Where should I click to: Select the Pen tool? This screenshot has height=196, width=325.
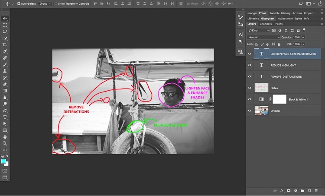pyautogui.click(x=5, y=111)
